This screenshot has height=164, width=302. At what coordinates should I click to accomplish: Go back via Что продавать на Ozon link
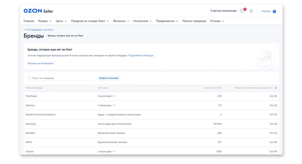[x=38, y=30]
